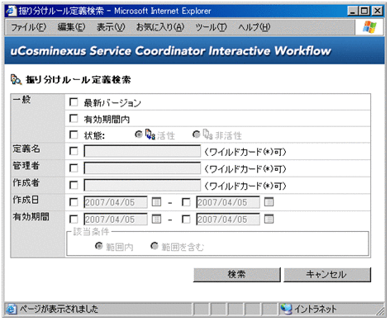Click the 活性 status icon
The height and width of the screenshot is (321, 390).
[x=150, y=135]
